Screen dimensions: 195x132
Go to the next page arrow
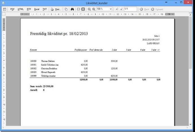121,9
